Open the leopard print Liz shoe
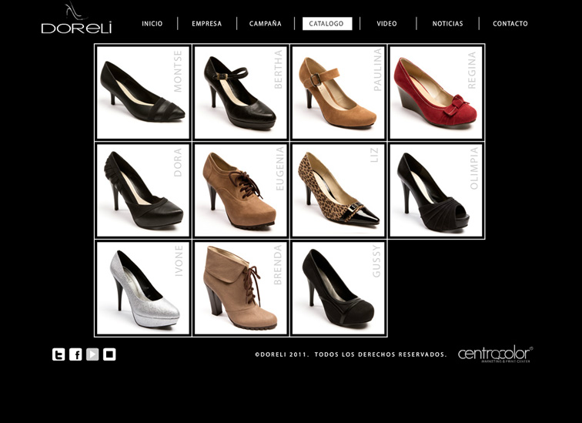This screenshot has width=582, height=423. click(338, 190)
